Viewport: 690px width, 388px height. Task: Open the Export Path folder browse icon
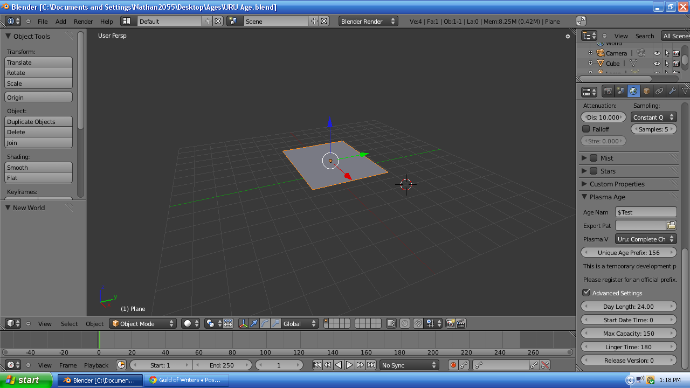pyautogui.click(x=671, y=225)
